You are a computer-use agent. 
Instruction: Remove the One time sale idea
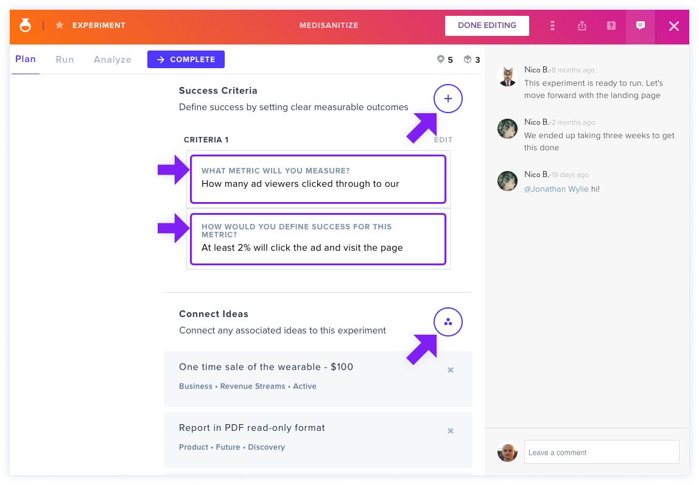pyautogui.click(x=450, y=370)
